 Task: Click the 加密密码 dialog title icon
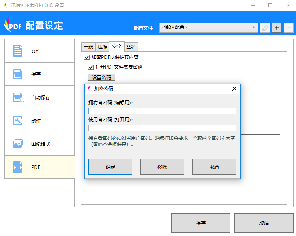(x=90, y=88)
